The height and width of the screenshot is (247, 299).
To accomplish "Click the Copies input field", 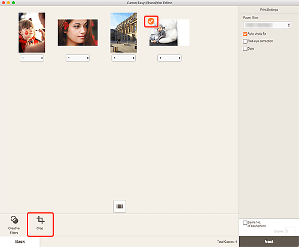I will tap(290, 231).
